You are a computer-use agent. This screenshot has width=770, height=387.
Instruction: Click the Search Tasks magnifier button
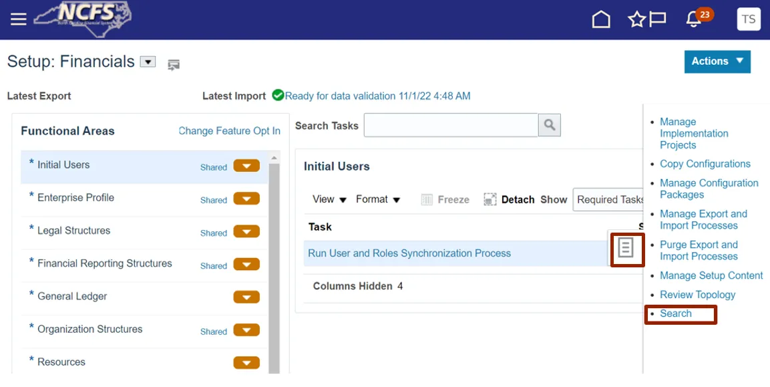pos(550,126)
